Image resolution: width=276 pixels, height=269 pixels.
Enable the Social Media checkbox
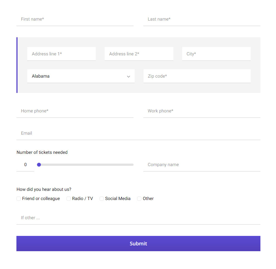(x=102, y=199)
